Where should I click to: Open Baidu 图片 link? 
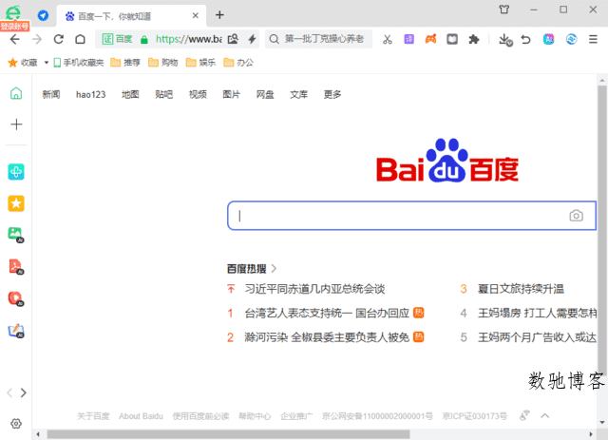pyautogui.click(x=231, y=94)
